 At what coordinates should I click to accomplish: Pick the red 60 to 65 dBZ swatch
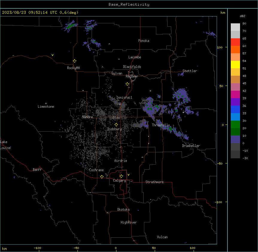tap(235, 42)
